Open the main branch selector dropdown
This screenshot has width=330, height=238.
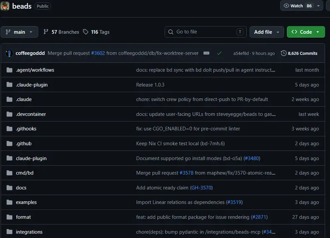click(x=19, y=32)
